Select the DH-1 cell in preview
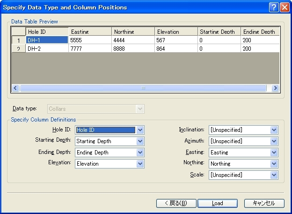 pyautogui.click(x=47, y=40)
